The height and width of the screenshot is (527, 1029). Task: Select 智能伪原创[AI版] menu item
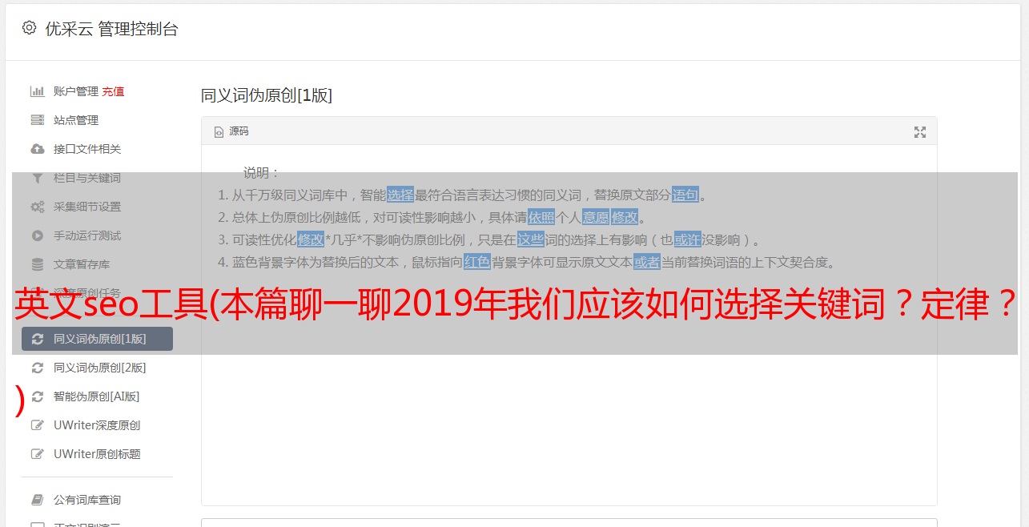coord(97,396)
